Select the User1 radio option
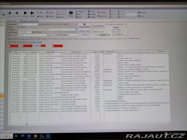 [x=110, y=12]
